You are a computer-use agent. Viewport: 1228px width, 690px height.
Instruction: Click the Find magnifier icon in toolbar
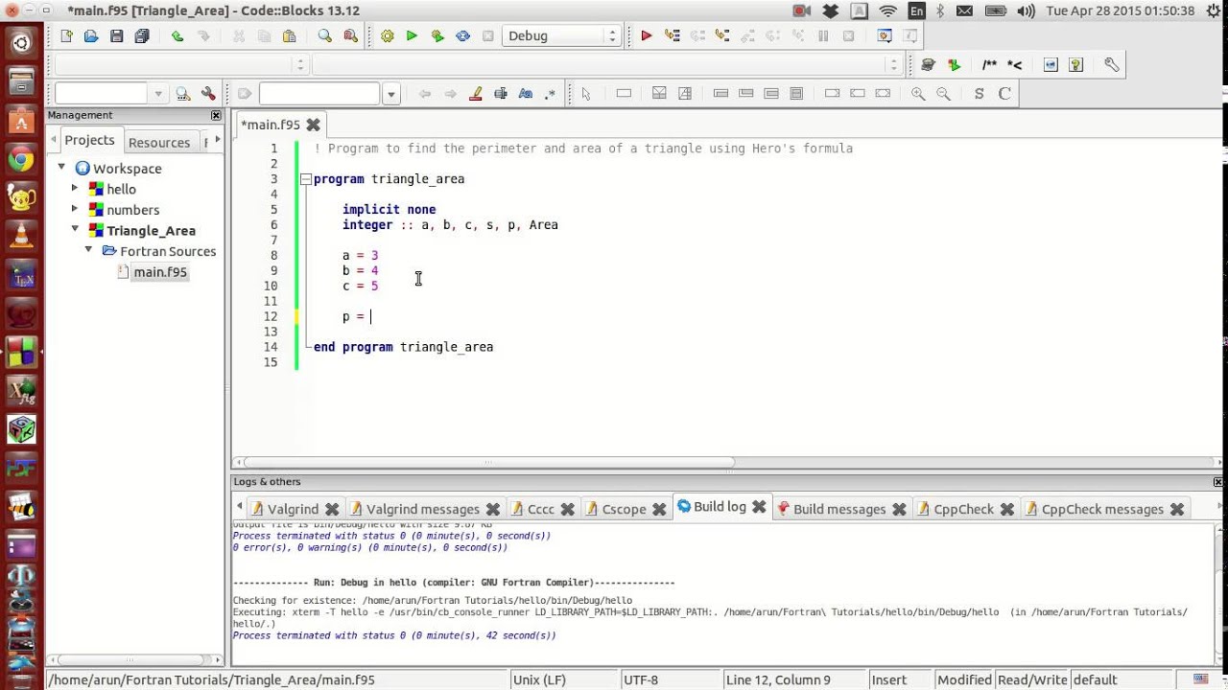pyautogui.click(x=325, y=36)
